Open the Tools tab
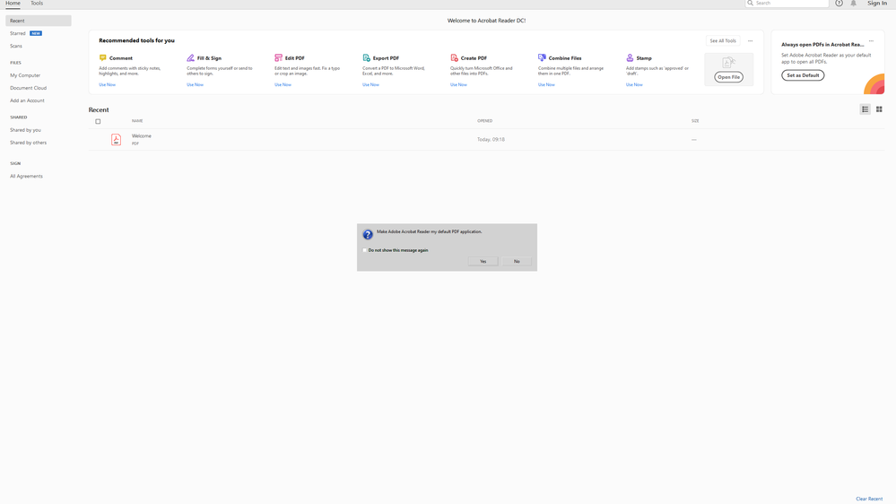Image resolution: width=896 pixels, height=504 pixels. [37, 4]
